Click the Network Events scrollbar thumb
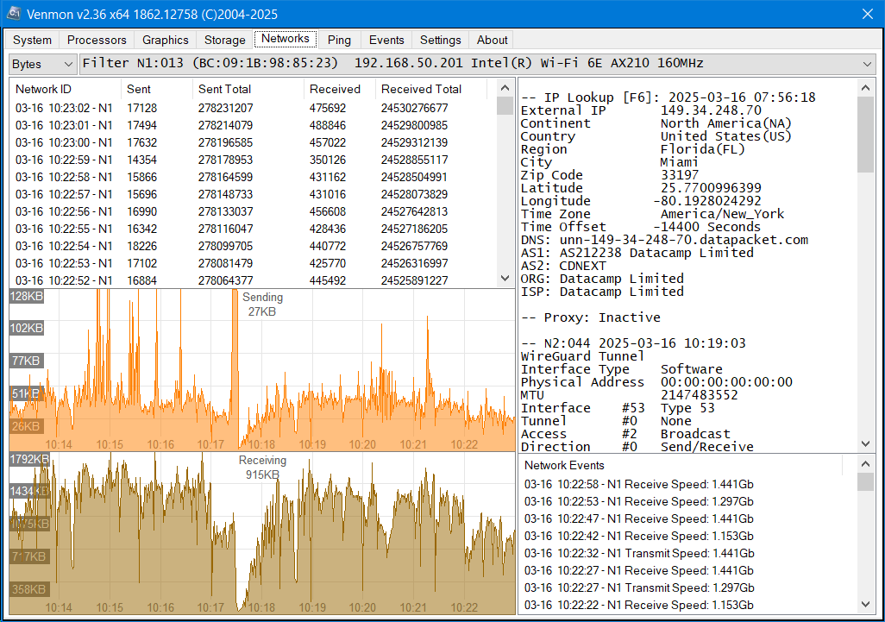Screen dimensions: 885x622 click(865, 482)
